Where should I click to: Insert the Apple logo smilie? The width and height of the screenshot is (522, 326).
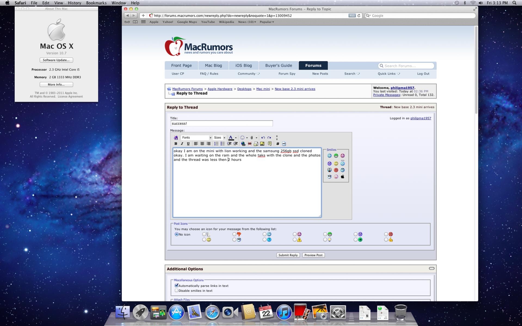[x=342, y=177]
